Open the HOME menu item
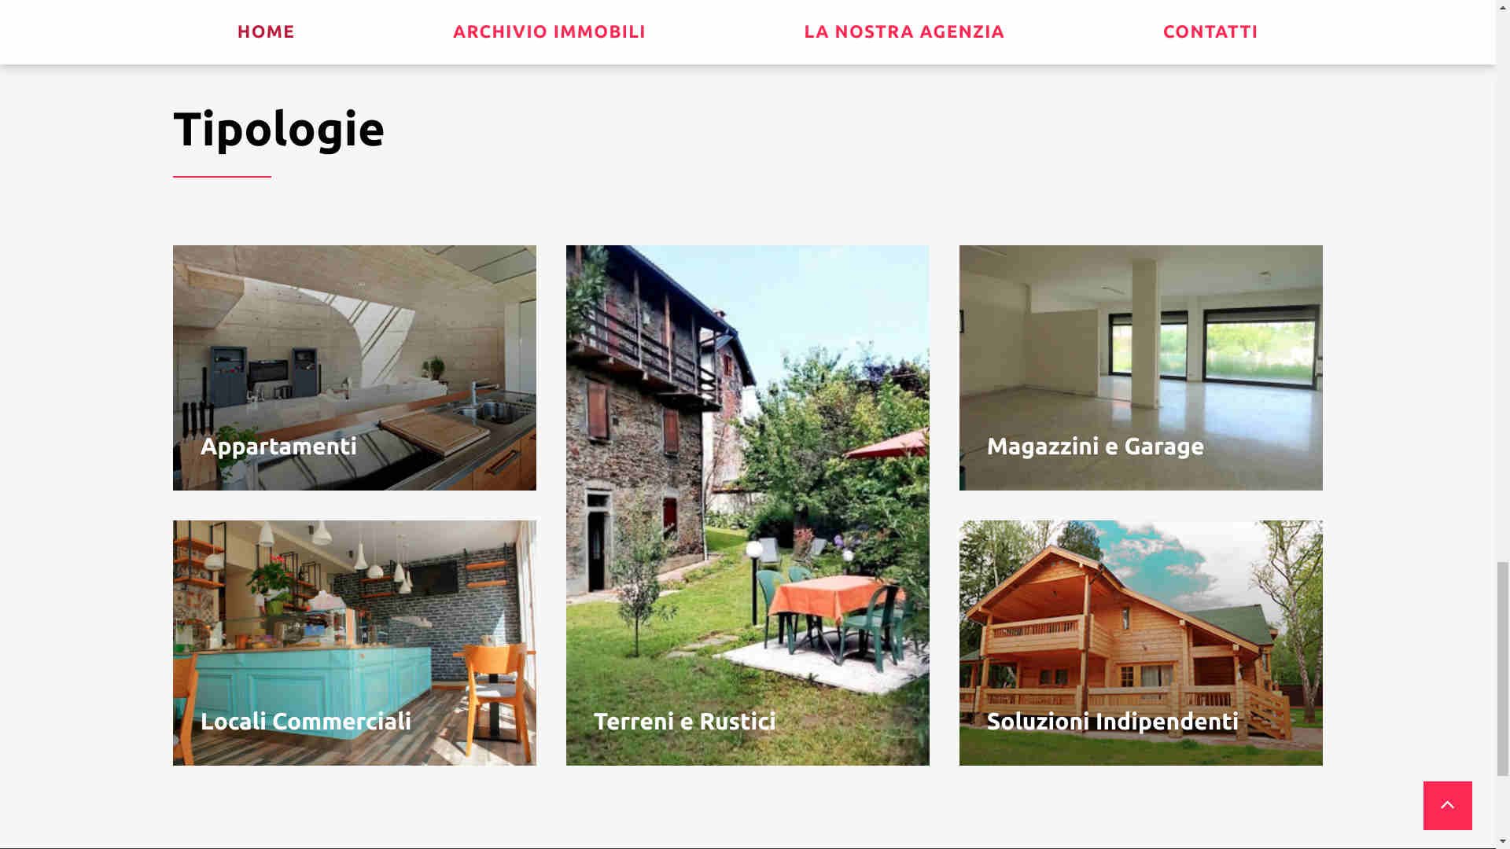This screenshot has width=1510, height=849. pyautogui.click(x=266, y=31)
